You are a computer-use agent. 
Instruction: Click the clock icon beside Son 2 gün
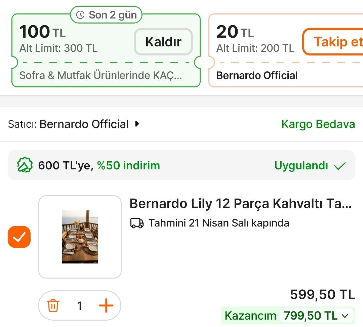coord(80,15)
